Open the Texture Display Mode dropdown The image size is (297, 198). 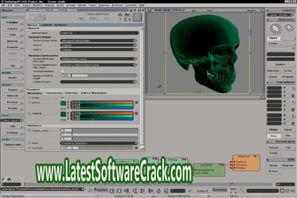tap(99, 41)
